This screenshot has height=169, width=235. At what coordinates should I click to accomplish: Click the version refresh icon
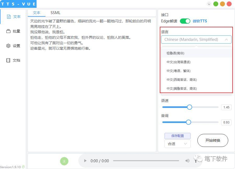click(23, 167)
